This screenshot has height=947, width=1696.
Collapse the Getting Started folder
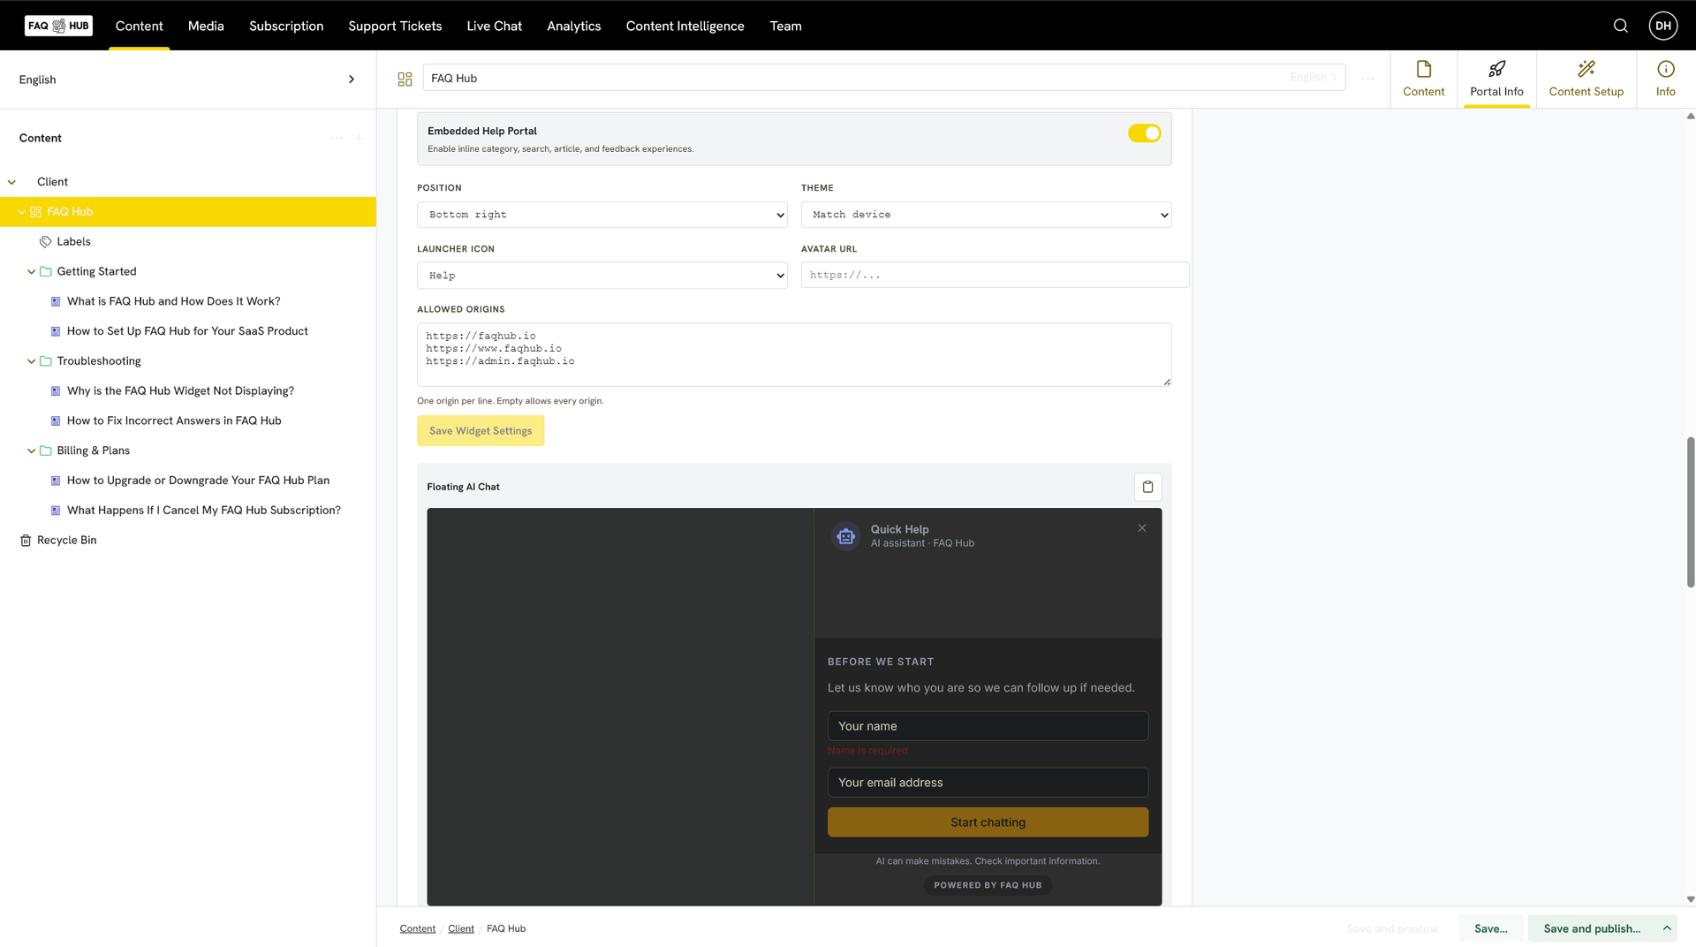pos(31,272)
